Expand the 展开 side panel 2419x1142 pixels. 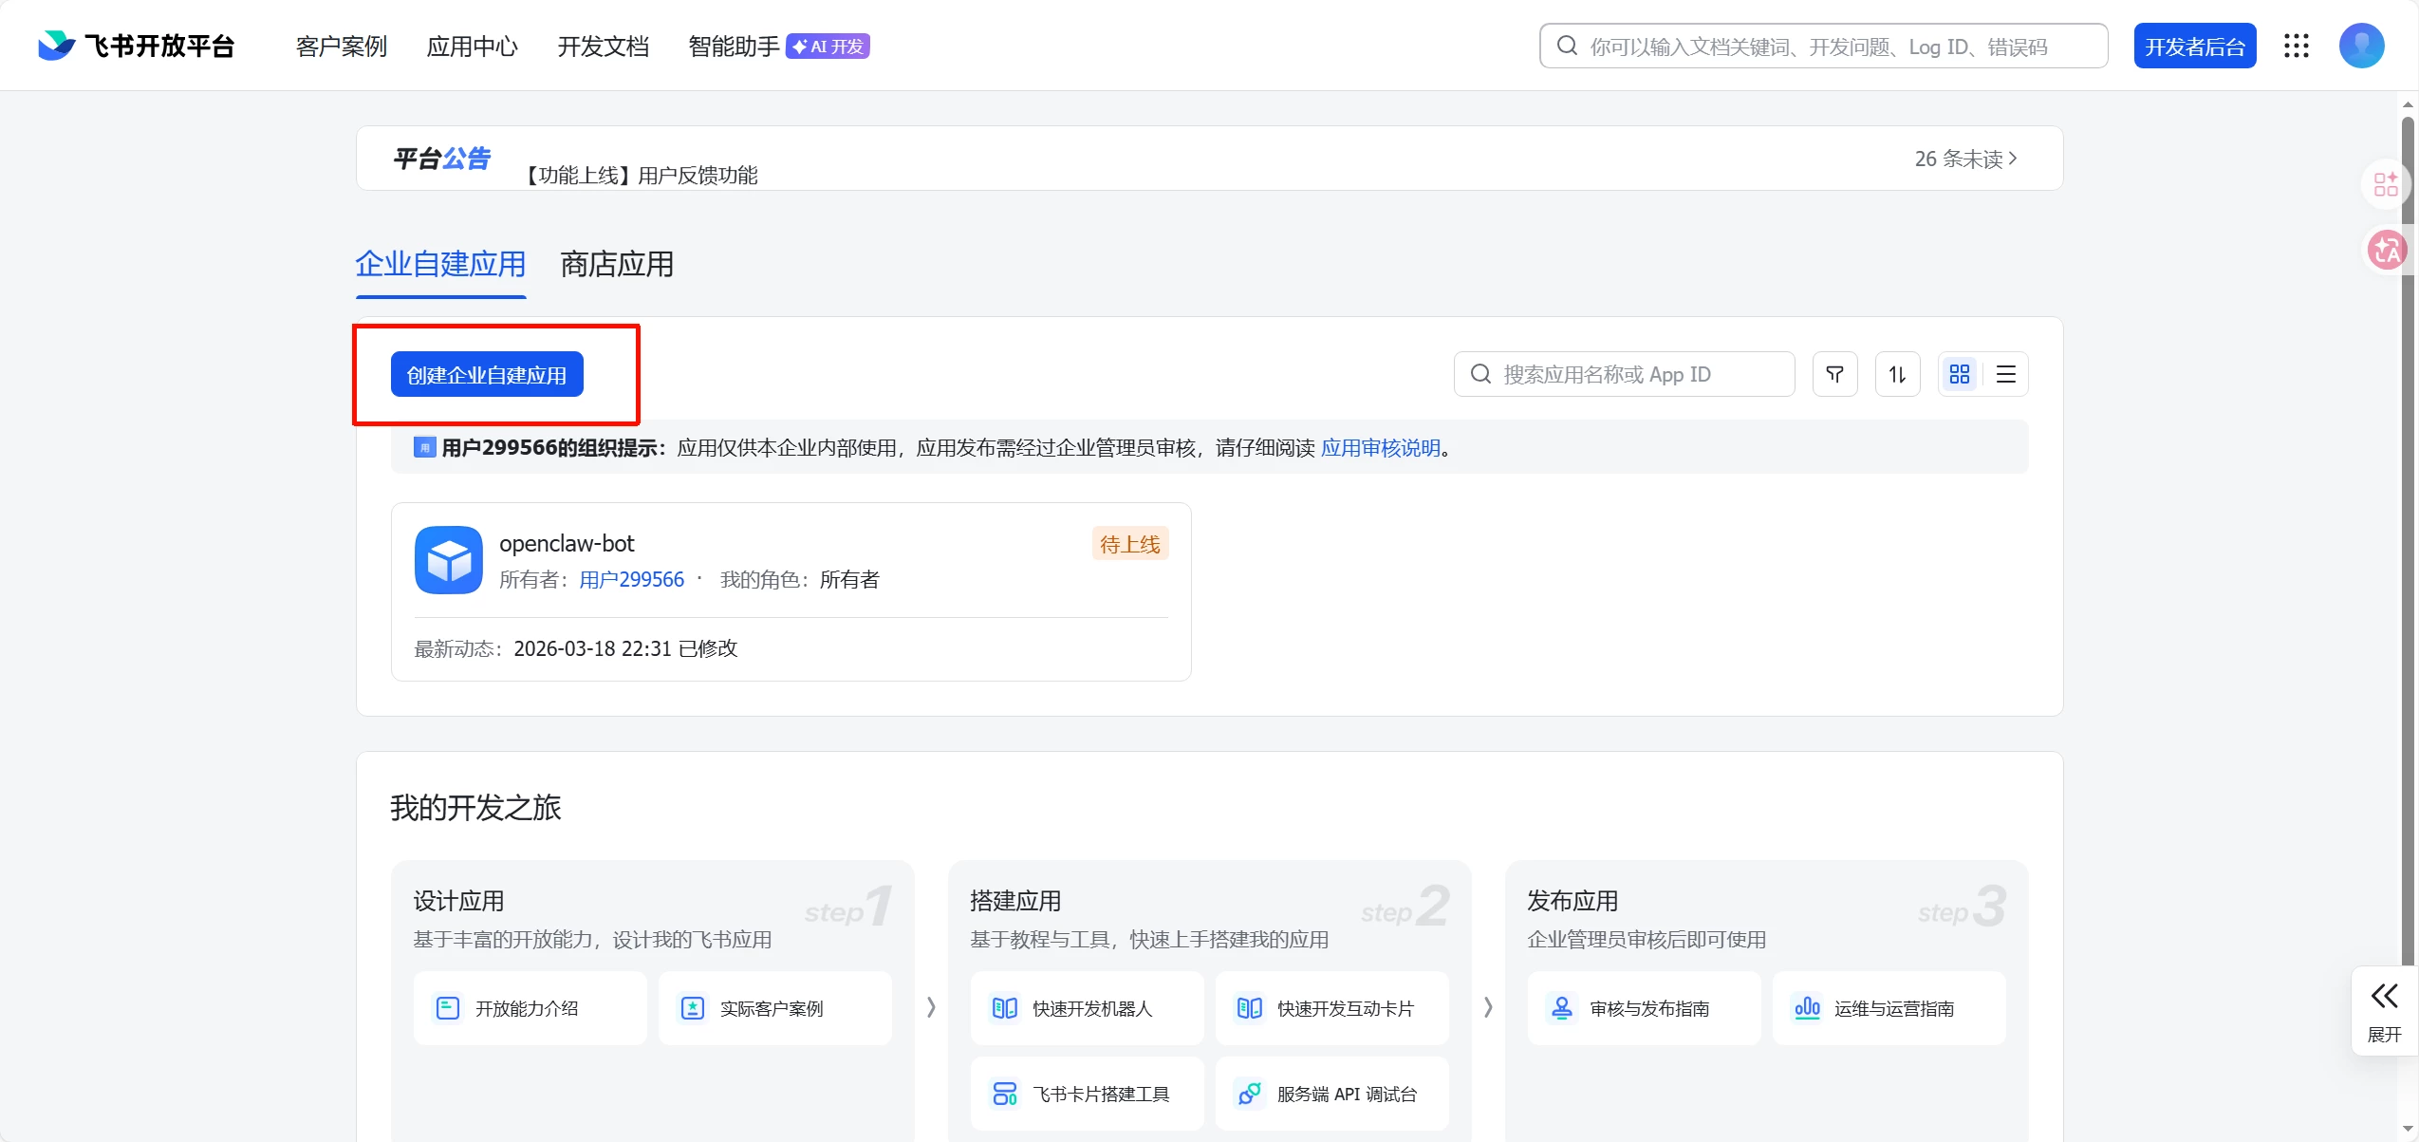pos(2384,1011)
